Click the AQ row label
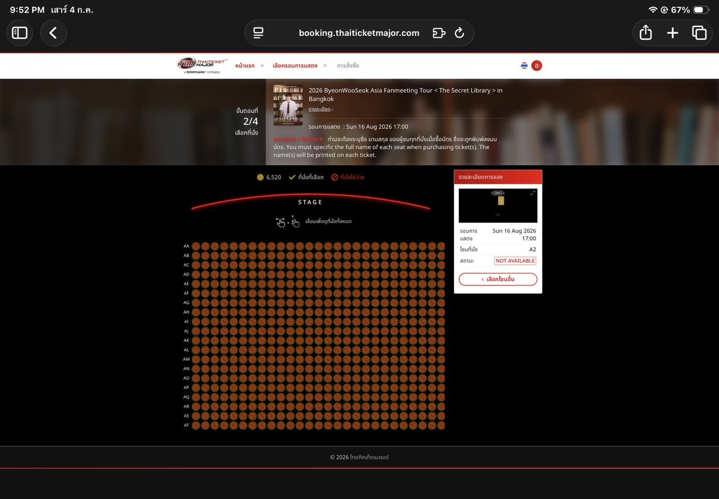Viewport: 719px width, 499px height. pos(186,397)
